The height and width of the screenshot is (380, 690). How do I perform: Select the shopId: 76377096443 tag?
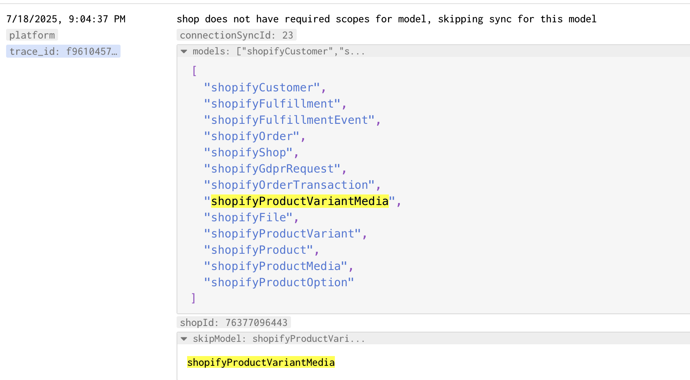[234, 323]
